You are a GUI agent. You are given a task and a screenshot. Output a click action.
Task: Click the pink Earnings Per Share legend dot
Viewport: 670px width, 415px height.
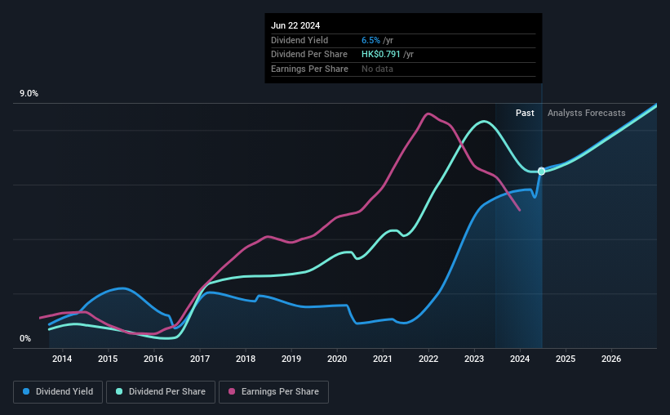click(x=232, y=391)
